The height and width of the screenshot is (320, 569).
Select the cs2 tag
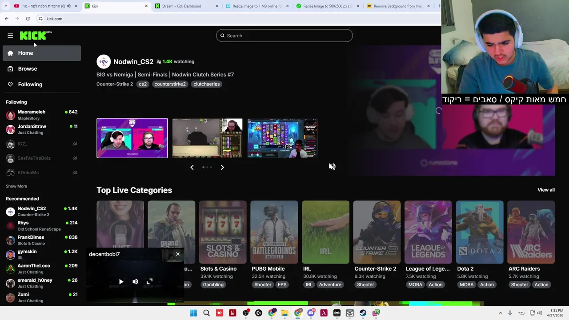click(143, 84)
